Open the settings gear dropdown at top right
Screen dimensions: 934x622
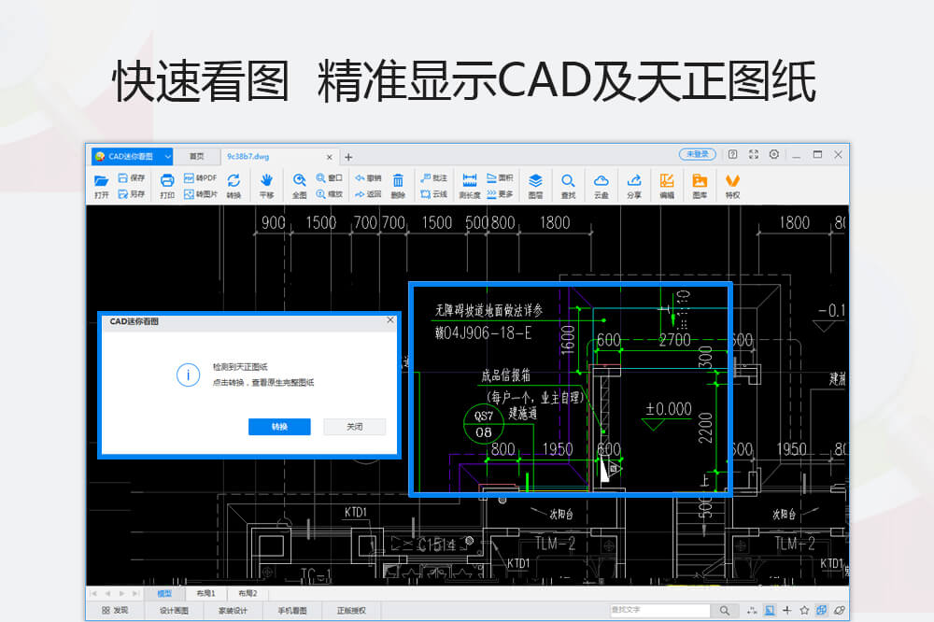click(774, 154)
